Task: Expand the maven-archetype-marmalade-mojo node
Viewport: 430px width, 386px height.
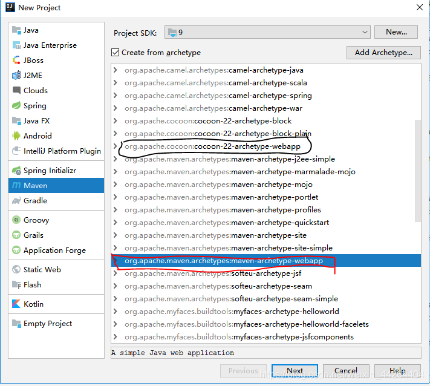Action: pos(116,172)
